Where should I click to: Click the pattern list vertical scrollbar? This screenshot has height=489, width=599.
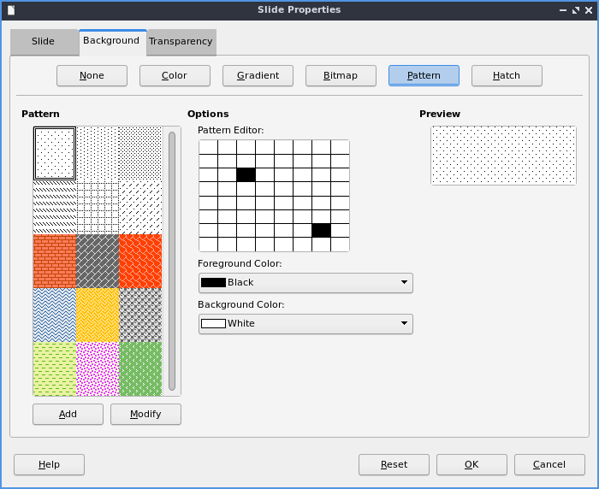172,261
